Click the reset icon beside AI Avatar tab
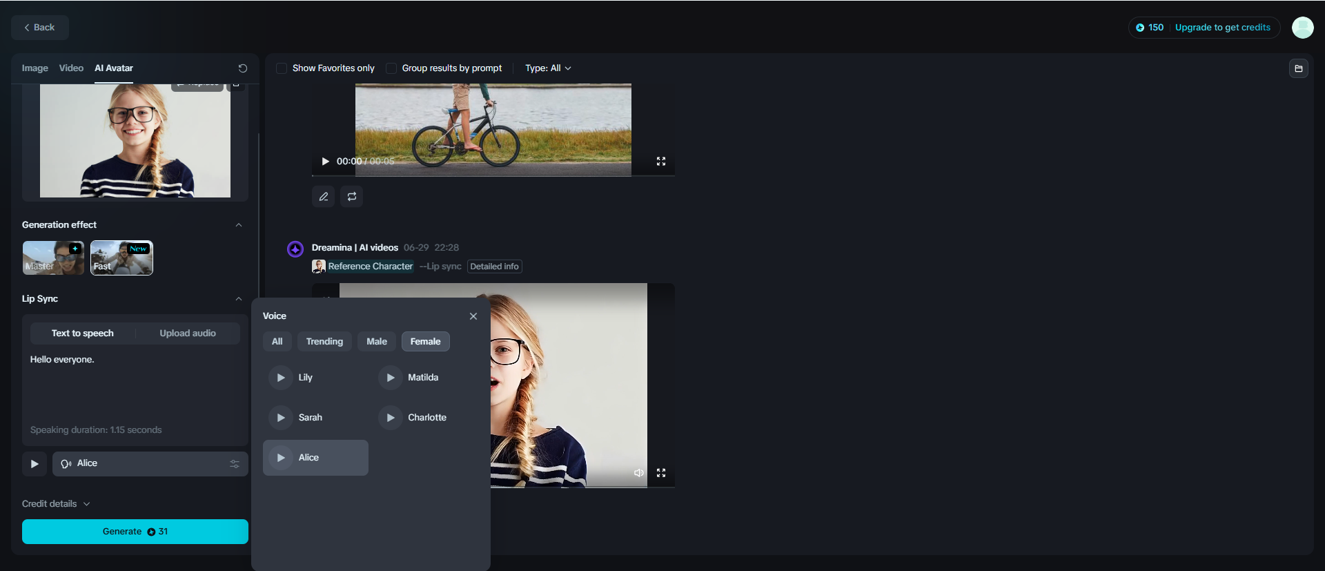This screenshot has height=571, width=1325. tap(242, 68)
